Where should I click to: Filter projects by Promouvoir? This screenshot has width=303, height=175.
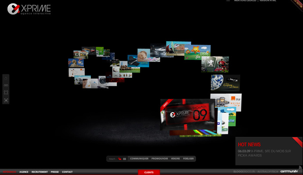159,159
